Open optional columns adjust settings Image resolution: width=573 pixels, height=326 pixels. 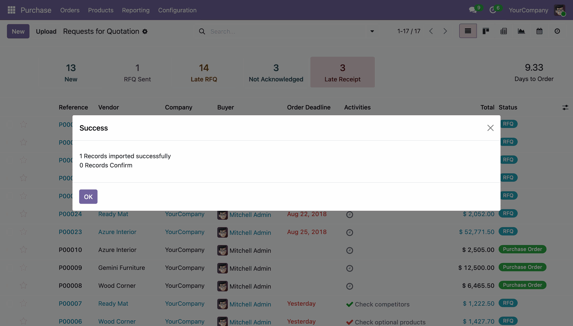(x=565, y=107)
